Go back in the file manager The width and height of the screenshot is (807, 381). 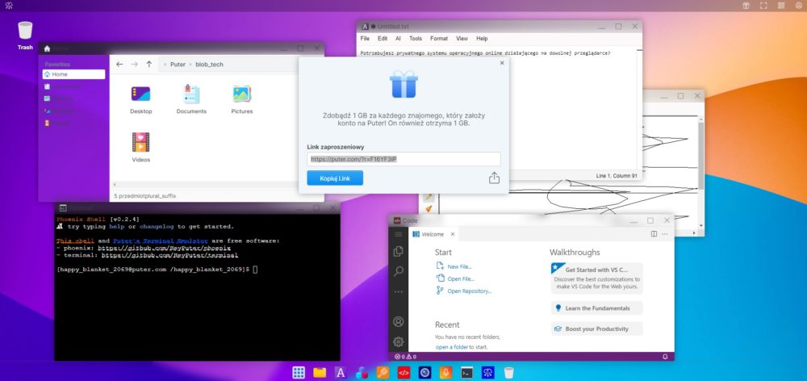(x=119, y=65)
